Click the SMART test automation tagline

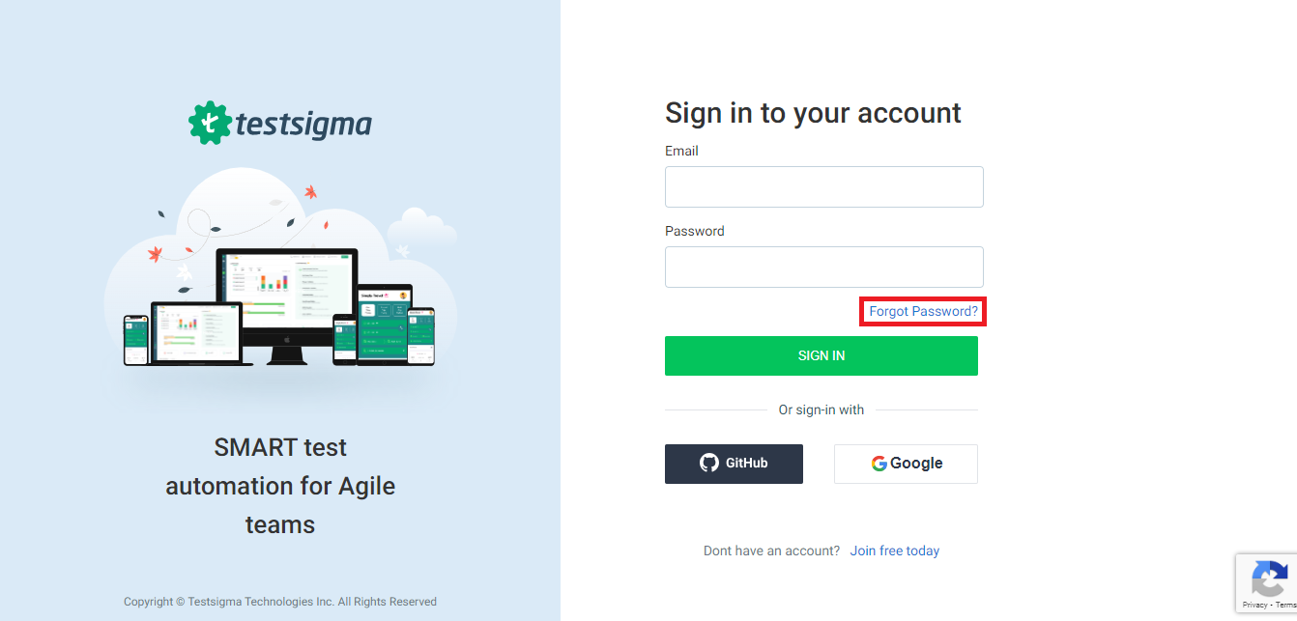pos(280,486)
